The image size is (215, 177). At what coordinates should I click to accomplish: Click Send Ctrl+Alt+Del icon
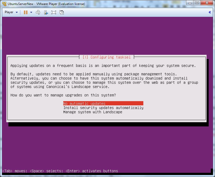(38, 12)
